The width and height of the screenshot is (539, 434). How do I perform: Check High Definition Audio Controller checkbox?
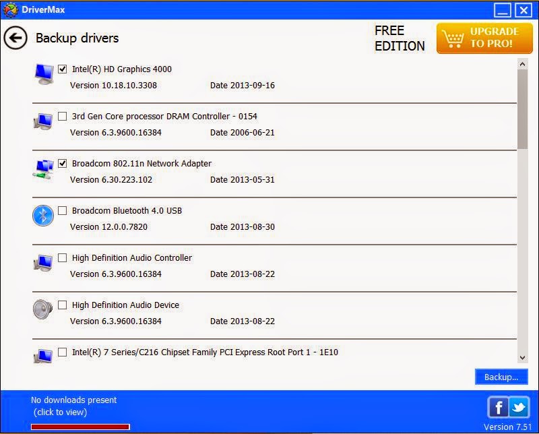62,257
